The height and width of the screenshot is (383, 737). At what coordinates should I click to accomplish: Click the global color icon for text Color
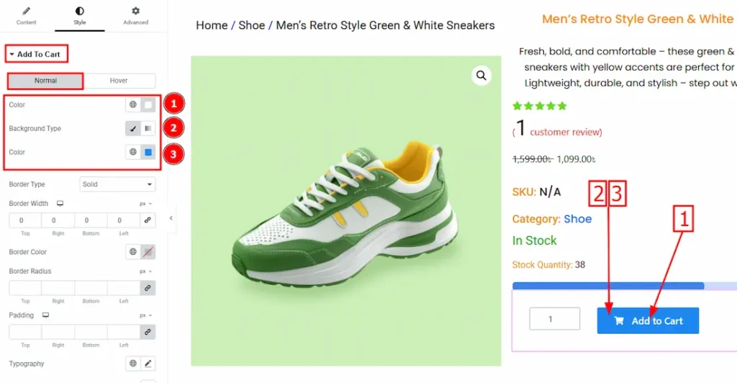tap(133, 105)
